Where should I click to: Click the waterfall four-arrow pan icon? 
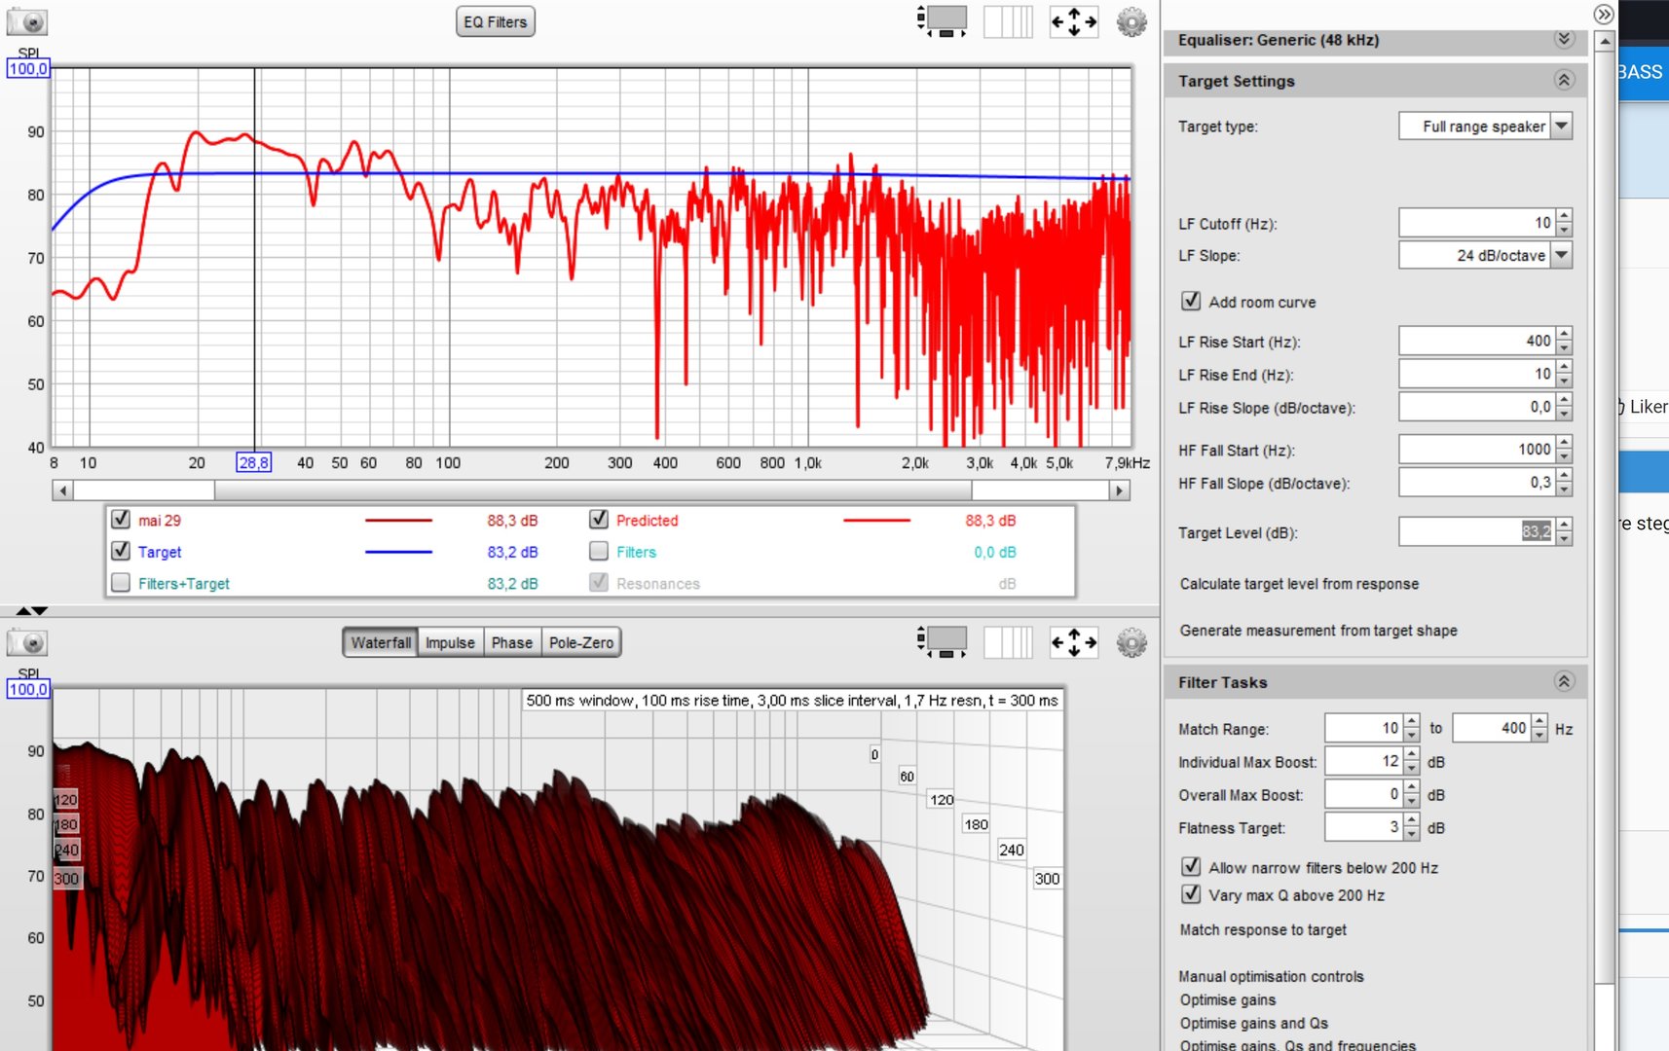1073,642
